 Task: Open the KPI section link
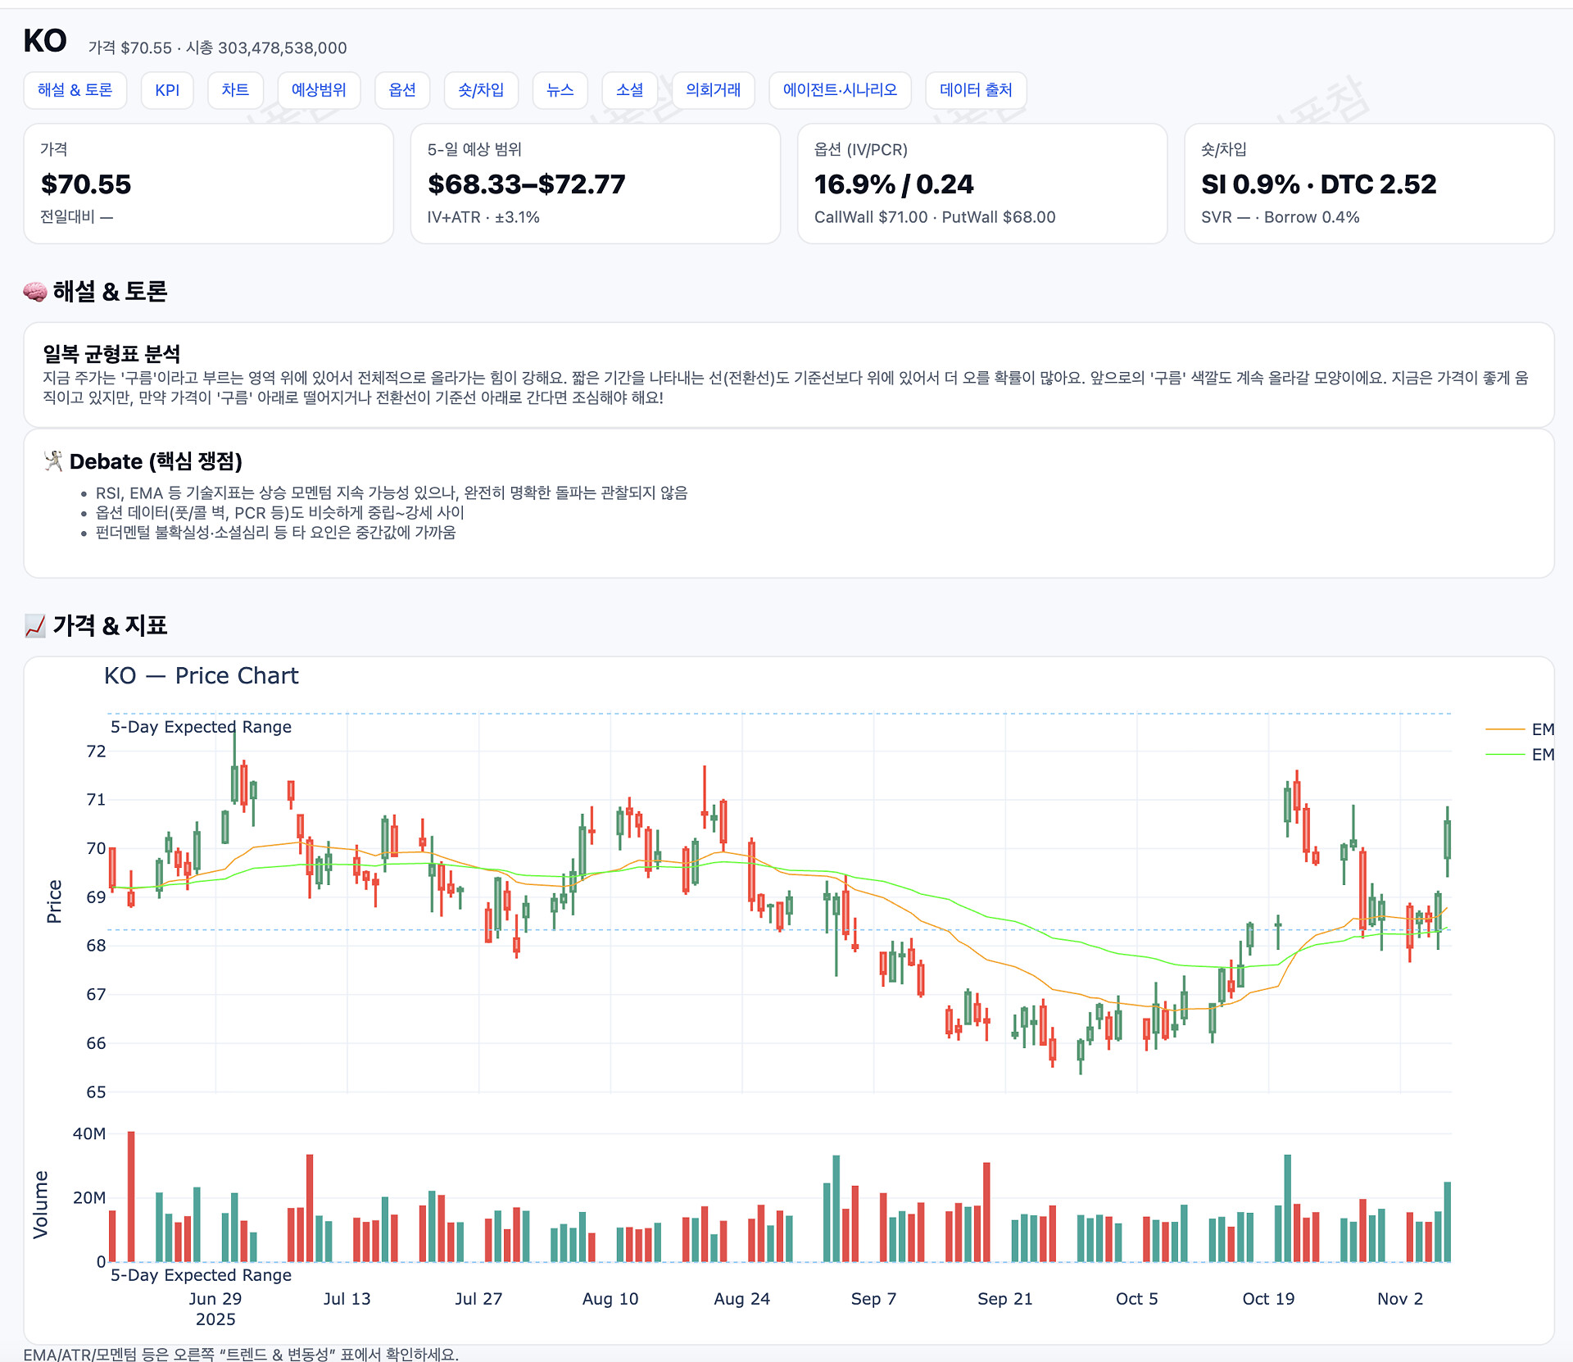point(167,90)
